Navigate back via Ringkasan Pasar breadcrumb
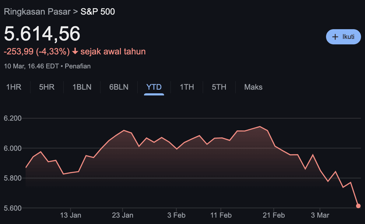Viewport: 365px width, 224px height. pos(37,12)
